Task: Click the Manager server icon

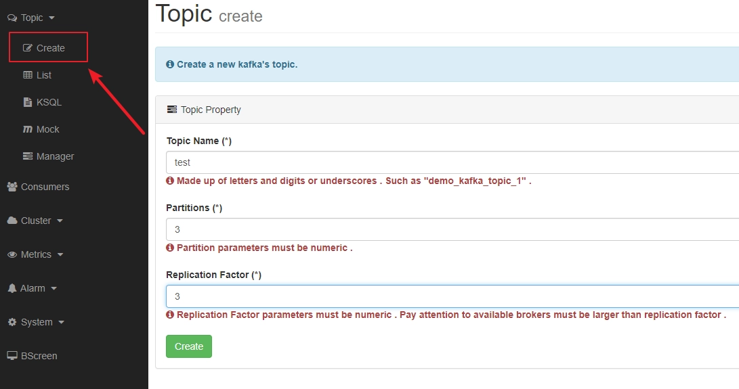Action: pyautogui.click(x=28, y=156)
